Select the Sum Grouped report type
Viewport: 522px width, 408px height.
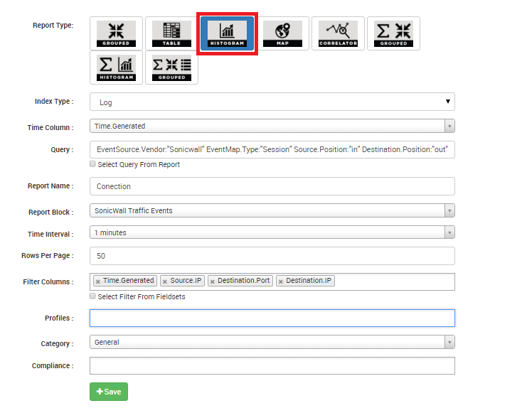coord(393,33)
